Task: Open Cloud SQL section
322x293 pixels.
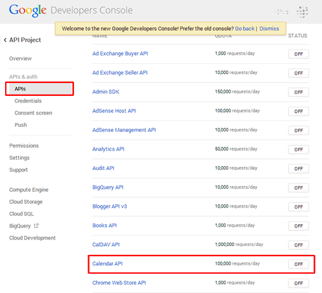Action: (21, 214)
